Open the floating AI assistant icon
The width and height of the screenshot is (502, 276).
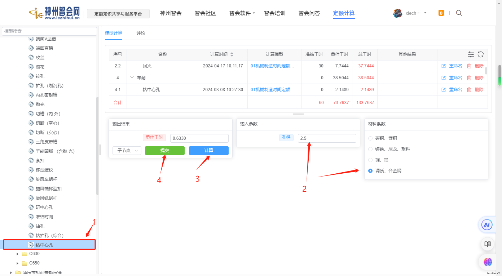487,225
